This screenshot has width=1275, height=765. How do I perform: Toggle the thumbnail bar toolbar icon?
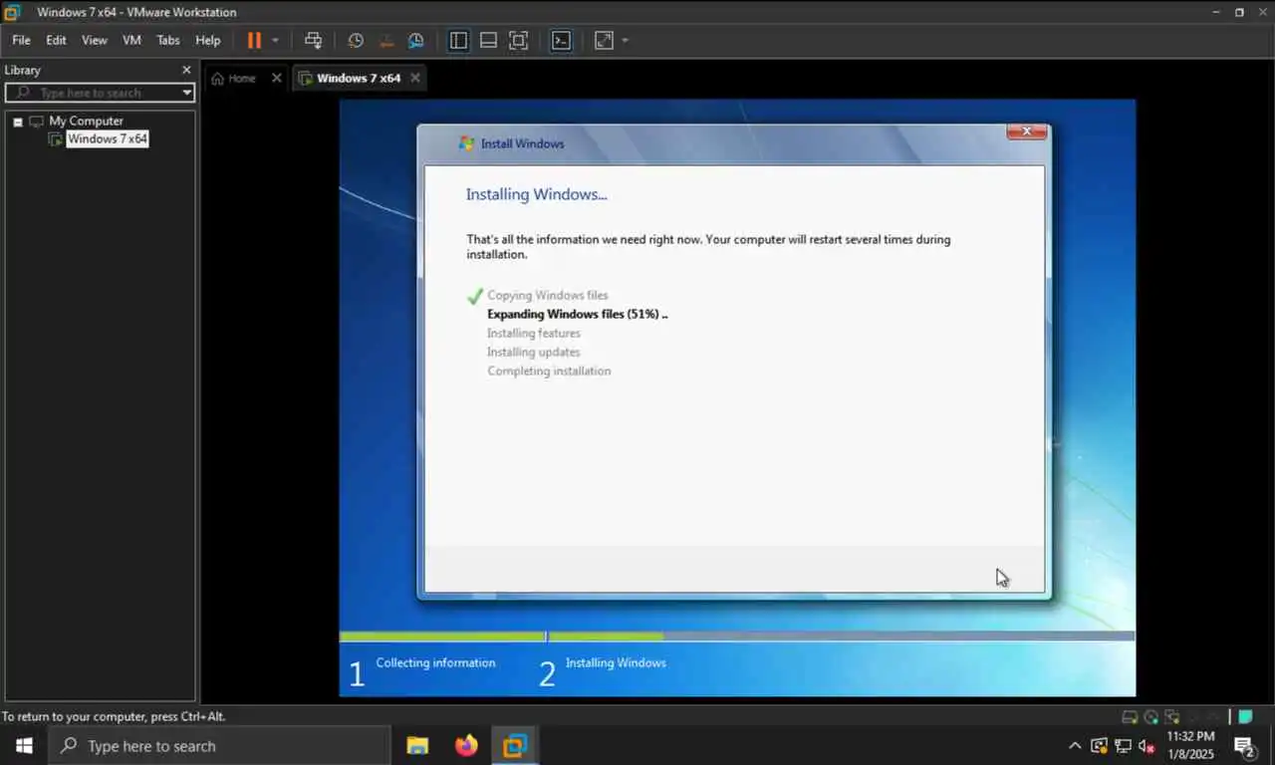click(488, 41)
